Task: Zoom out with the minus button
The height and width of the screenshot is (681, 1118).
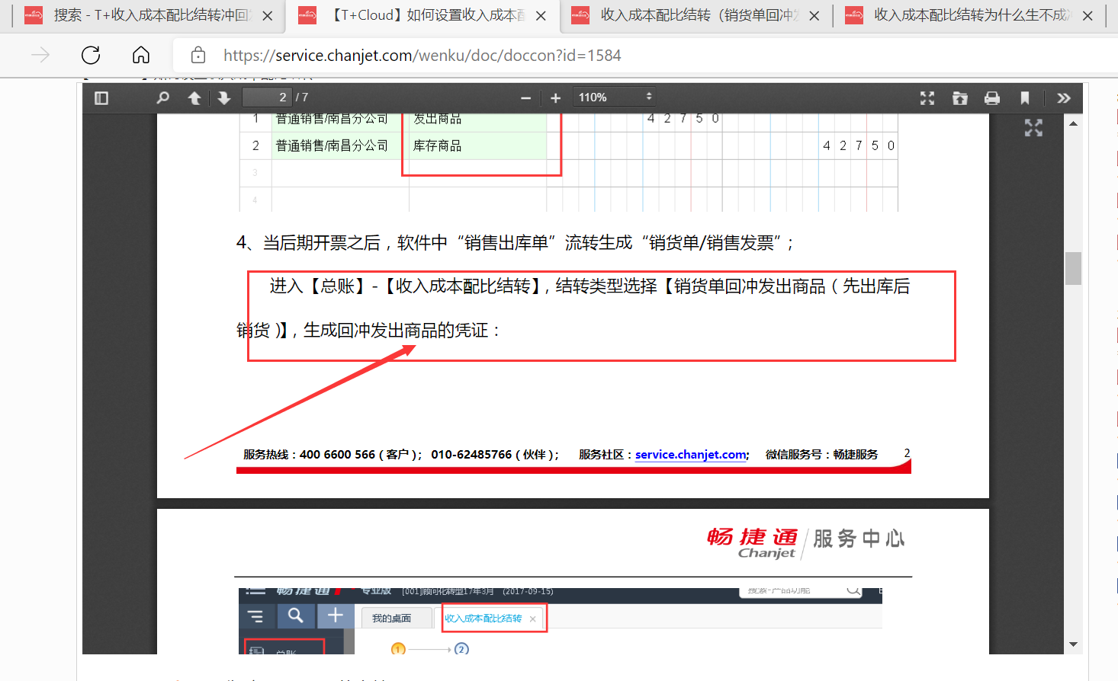Action: coord(525,98)
